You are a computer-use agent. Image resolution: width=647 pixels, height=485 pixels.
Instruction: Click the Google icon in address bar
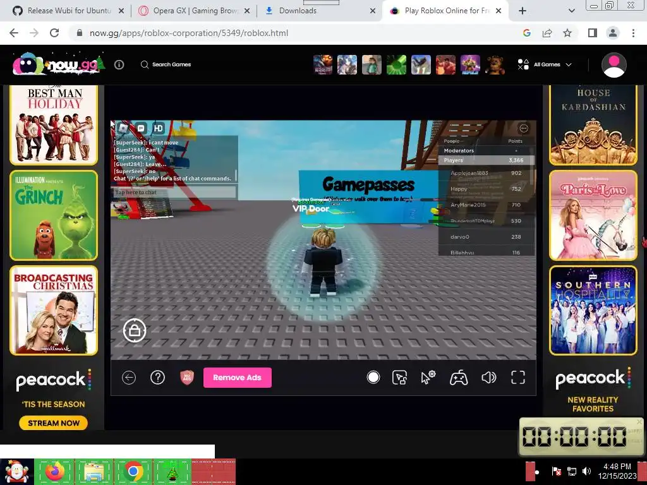pos(526,33)
